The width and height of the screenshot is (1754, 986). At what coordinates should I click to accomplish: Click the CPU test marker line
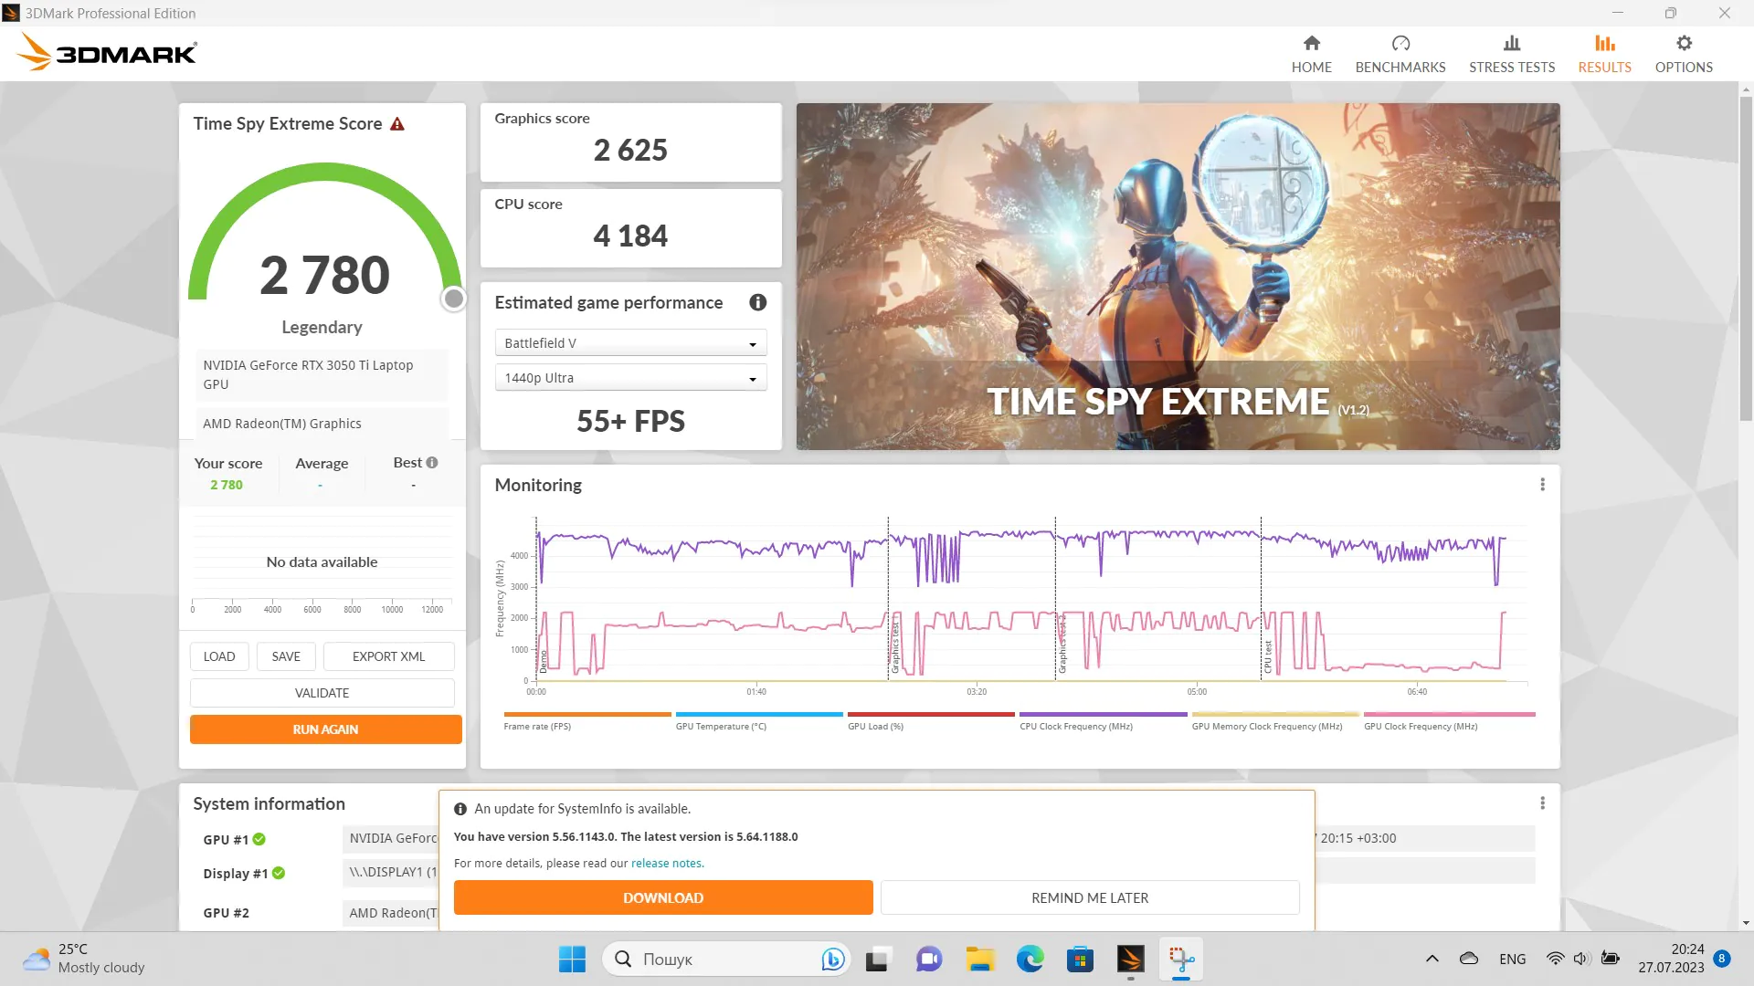[x=1261, y=598]
